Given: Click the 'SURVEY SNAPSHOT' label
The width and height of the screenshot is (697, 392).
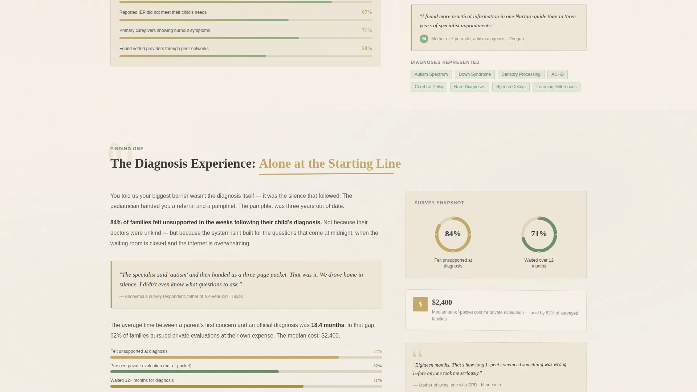Looking at the screenshot, I should coord(439,203).
